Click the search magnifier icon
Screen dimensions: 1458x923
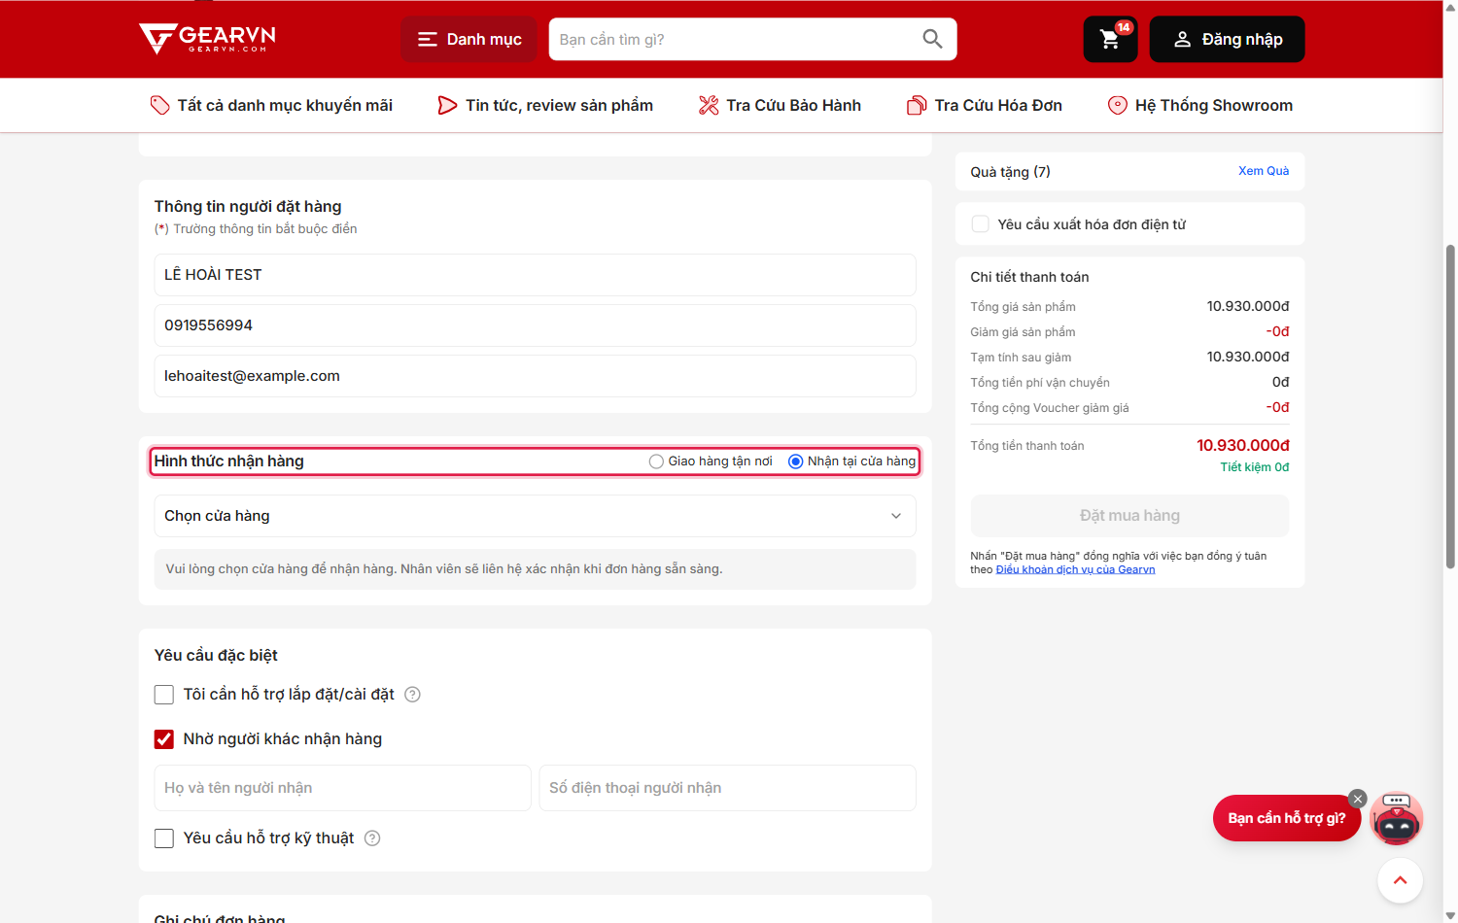click(932, 39)
